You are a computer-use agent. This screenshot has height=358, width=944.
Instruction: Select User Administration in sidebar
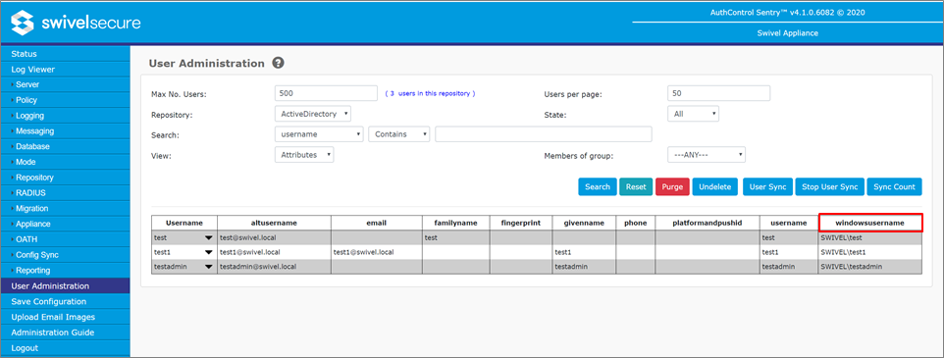click(x=65, y=285)
